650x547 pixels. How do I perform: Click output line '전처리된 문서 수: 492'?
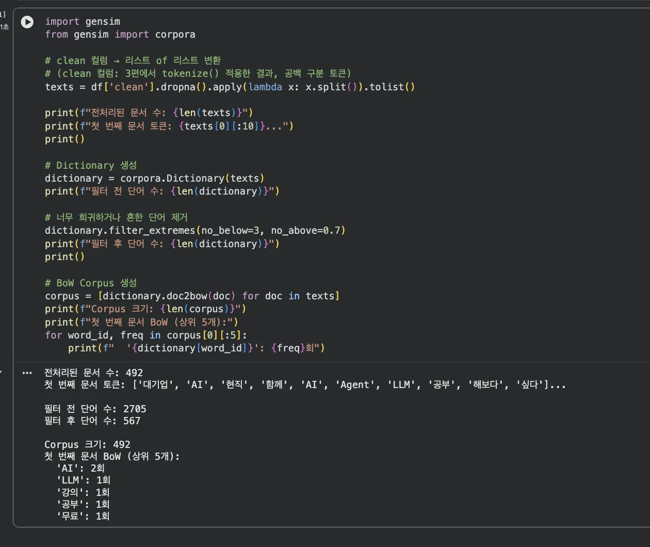pyautogui.click(x=93, y=373)
